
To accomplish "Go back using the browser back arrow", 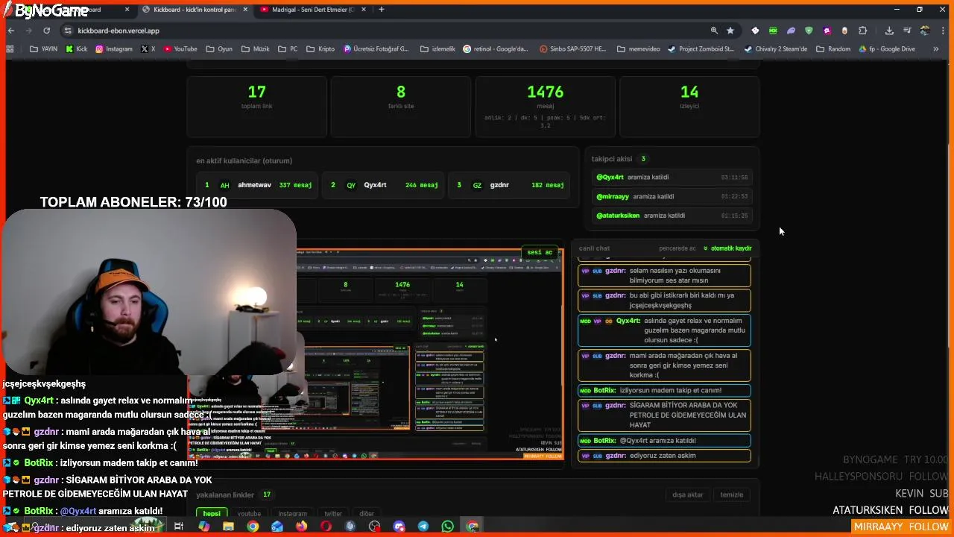I will 10,31.
